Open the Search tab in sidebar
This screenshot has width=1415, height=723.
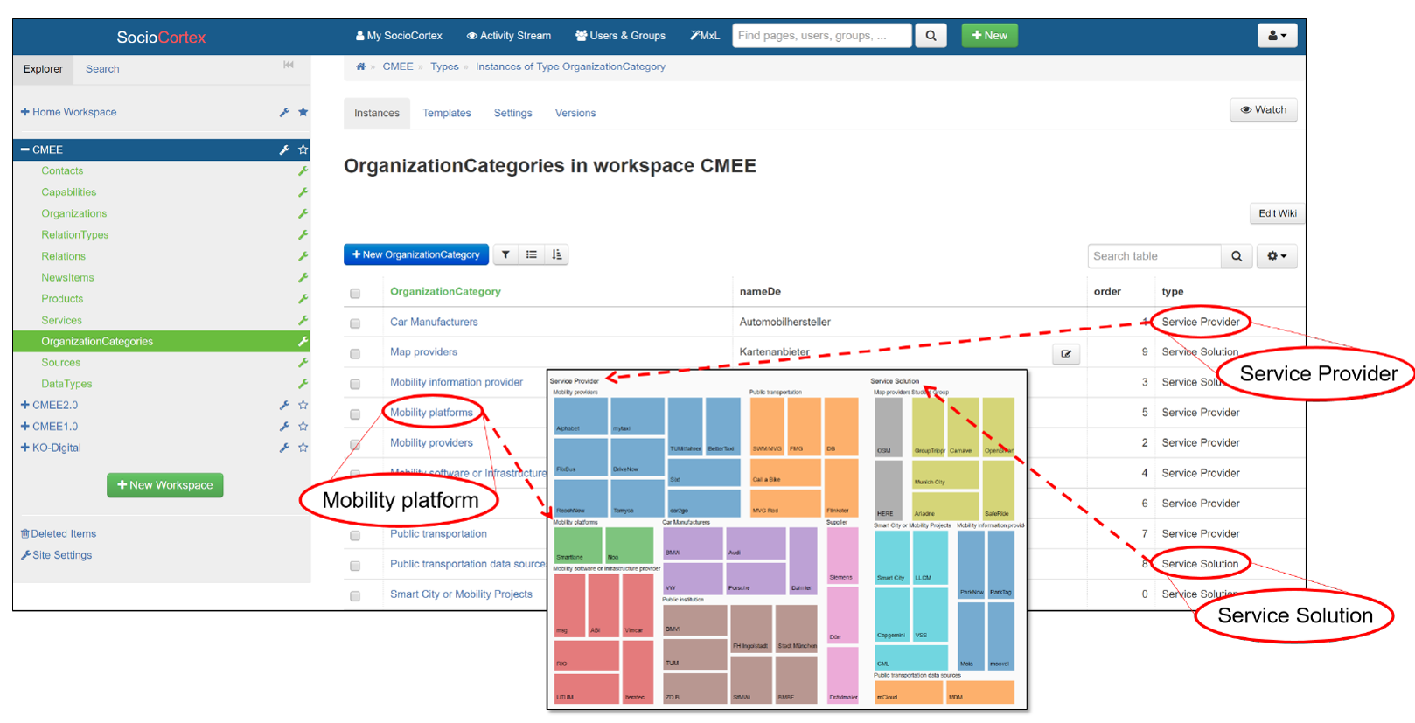[102, 69]
